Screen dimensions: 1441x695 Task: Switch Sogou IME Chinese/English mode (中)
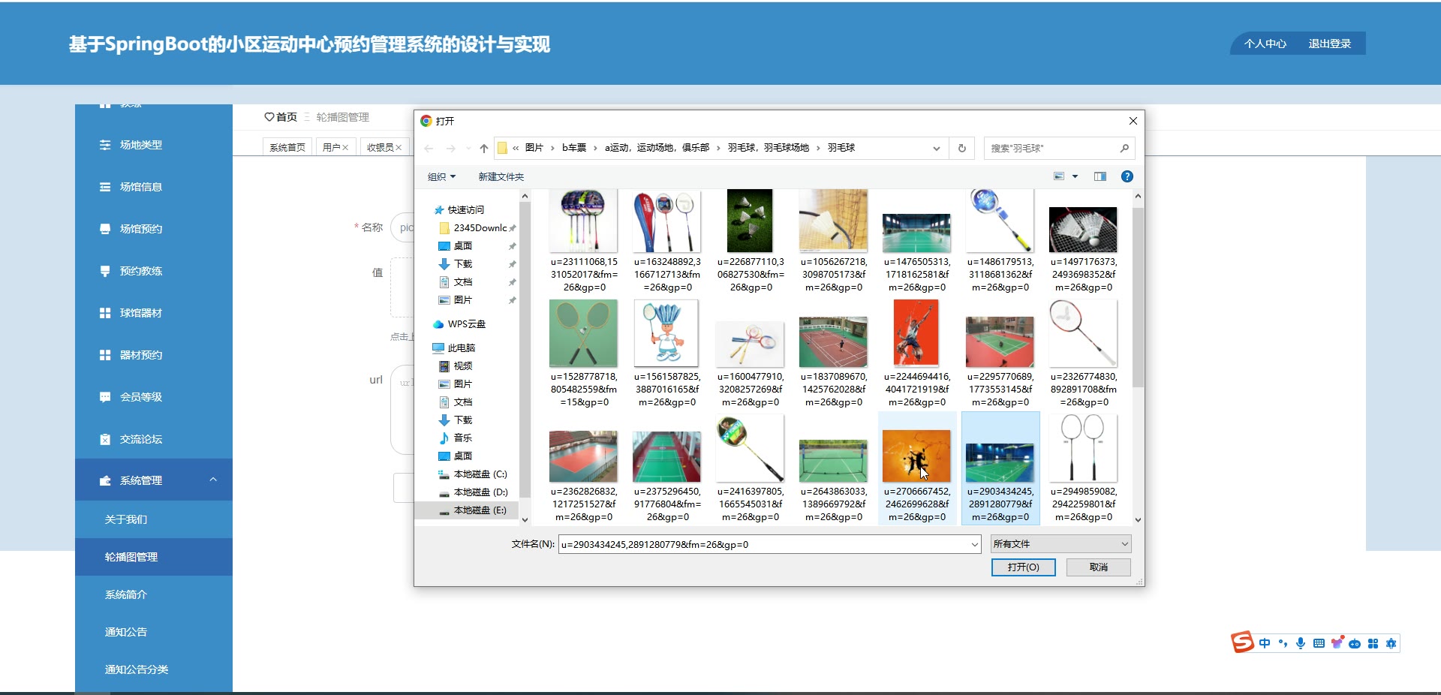tap(1265, 643)
